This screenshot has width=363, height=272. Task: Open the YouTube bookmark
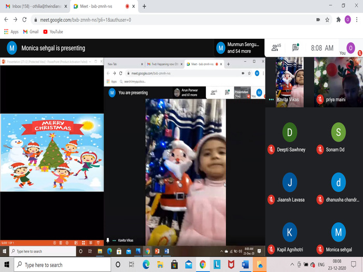tap(53, 32)
